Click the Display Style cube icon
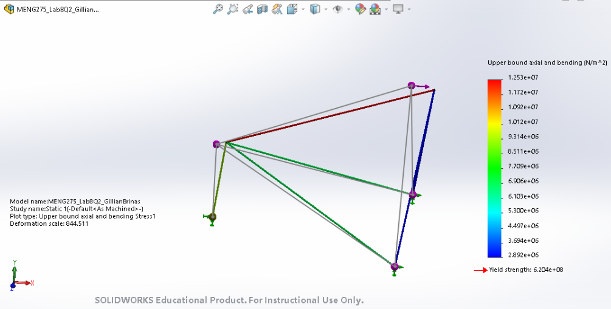 pyautogui.click(x=315, y=9)
